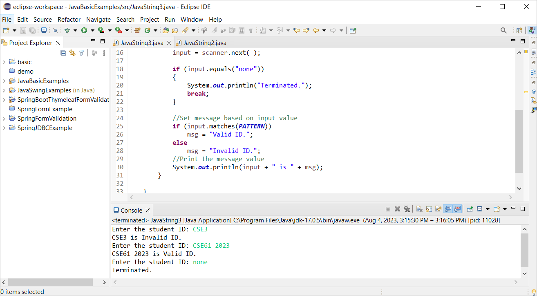Remove all terminated launches from Console
Screen dimensions: 537x296
407,209
